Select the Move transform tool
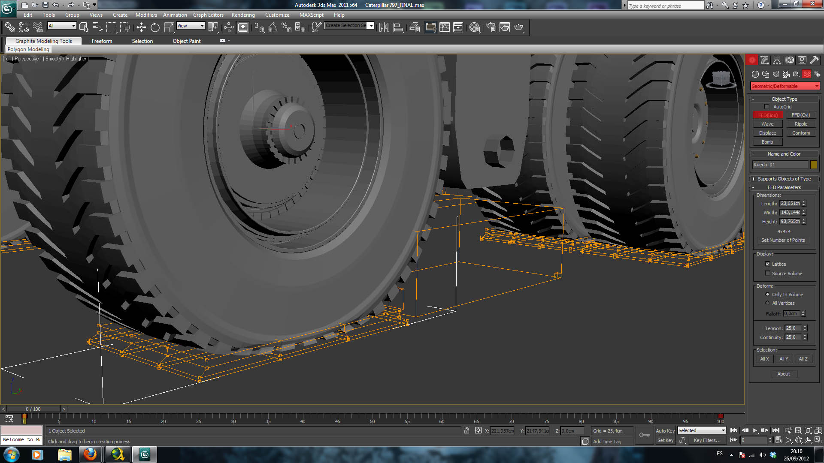This screenshot has height=463, width=824. 141,27
